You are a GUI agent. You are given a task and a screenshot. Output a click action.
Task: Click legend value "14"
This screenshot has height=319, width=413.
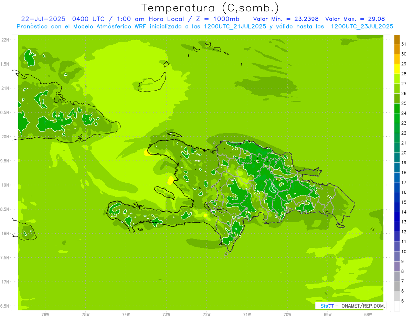[404, 212]
